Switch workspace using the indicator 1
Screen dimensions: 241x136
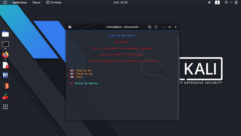[x=217, y=3]
